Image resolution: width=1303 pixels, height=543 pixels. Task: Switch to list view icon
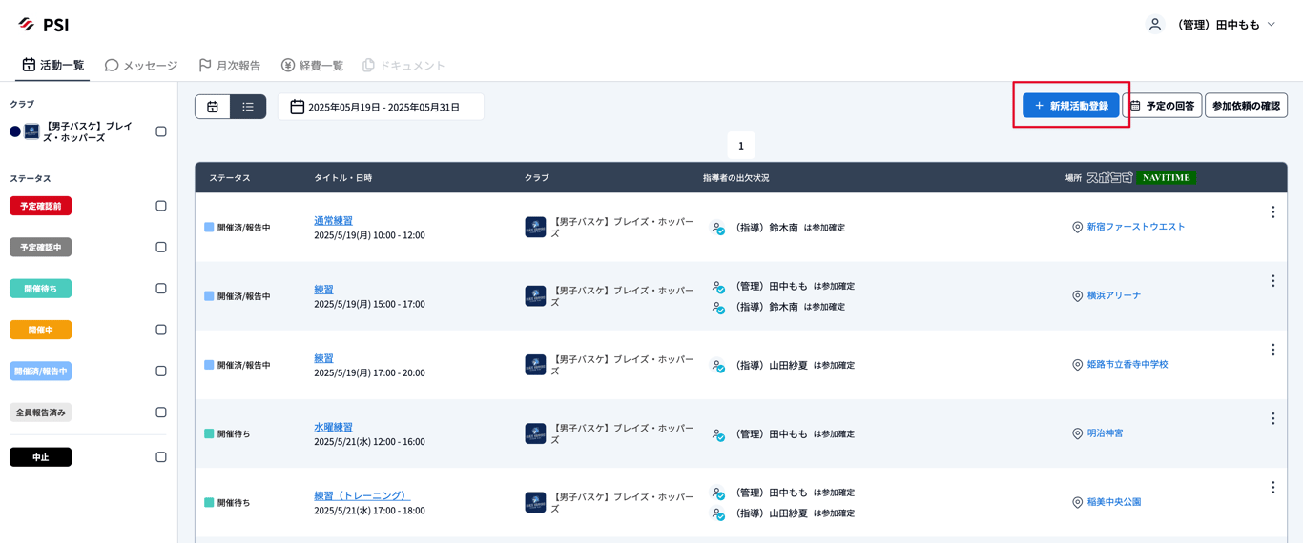(x=248, y=107)
